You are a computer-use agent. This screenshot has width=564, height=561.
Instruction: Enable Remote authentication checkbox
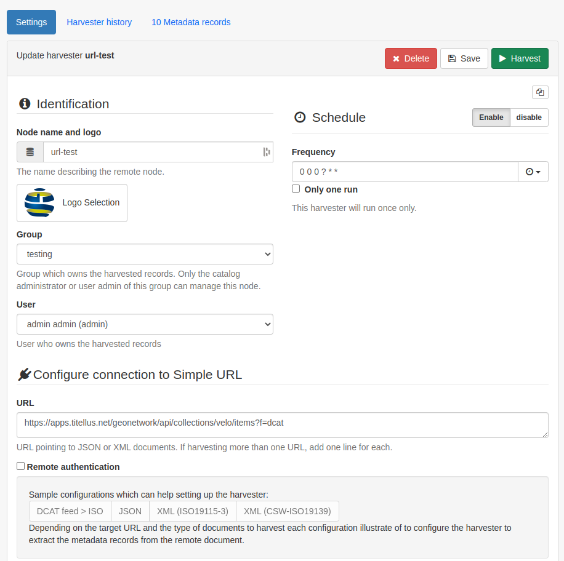click(20, 466)
